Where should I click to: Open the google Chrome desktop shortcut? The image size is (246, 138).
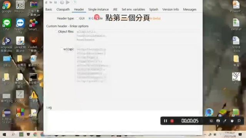(7, 7)
